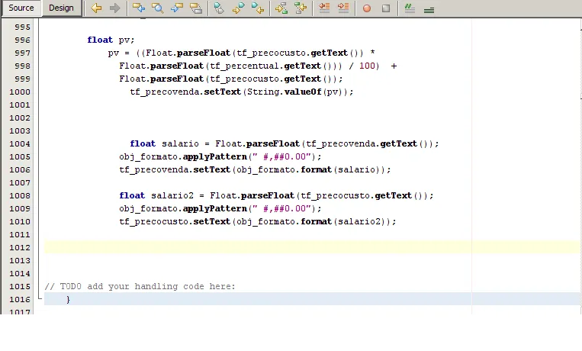Click the Forward navigation arrow

pyautogui.click(x=114, y=8)
